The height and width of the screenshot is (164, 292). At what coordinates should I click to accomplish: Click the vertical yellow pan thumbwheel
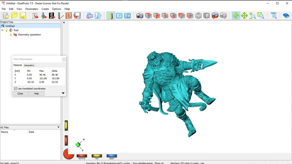(x=66, y=125)
